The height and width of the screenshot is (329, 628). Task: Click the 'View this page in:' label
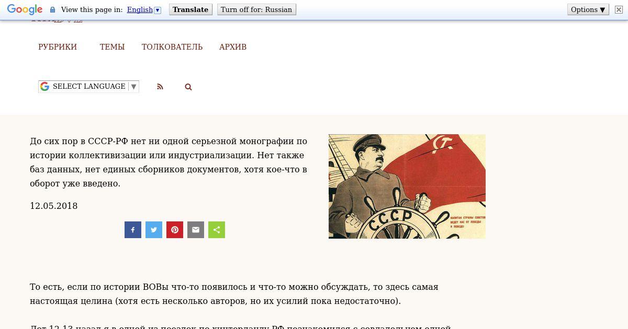pos(92,9)
